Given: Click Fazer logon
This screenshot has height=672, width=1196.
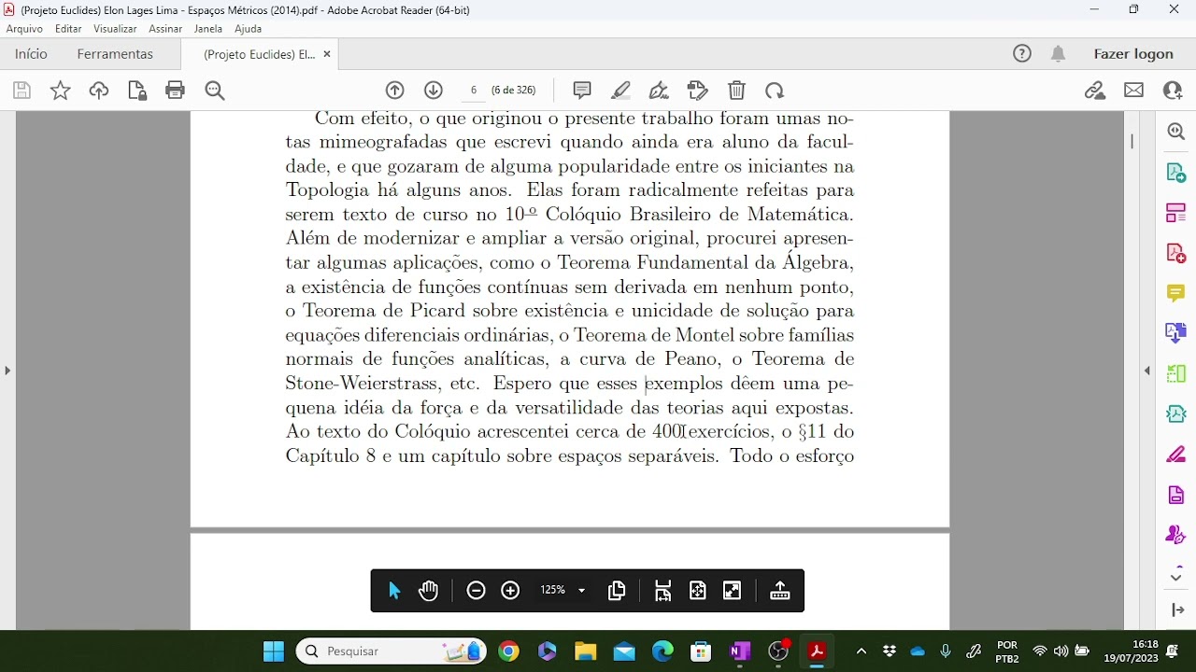Looking at the screenshot, I should coord(1133,54).
